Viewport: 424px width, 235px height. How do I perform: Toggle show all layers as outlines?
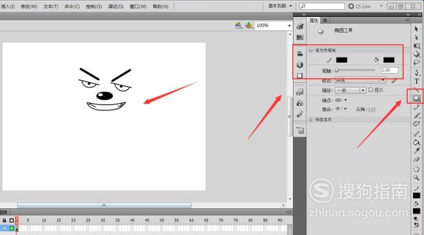[x=11, y=221]
